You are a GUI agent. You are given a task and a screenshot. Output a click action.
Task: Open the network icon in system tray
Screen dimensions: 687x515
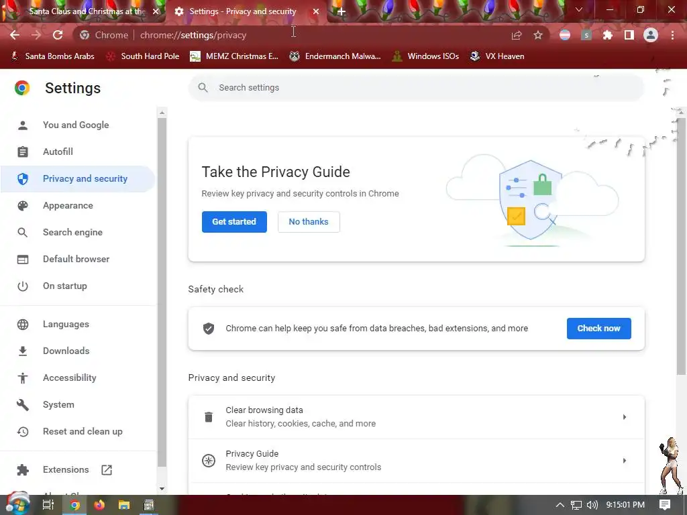pos(576,505)
